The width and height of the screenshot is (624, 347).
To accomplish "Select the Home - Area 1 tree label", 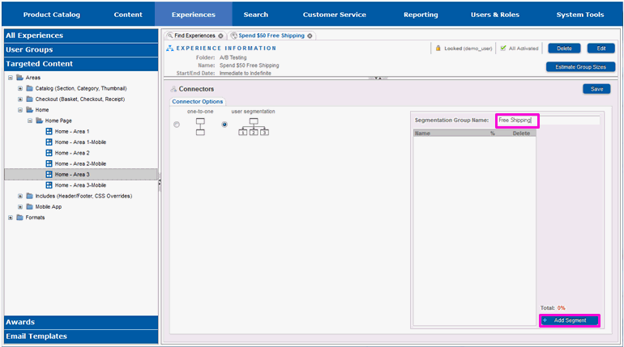I will tap(72, 131).
